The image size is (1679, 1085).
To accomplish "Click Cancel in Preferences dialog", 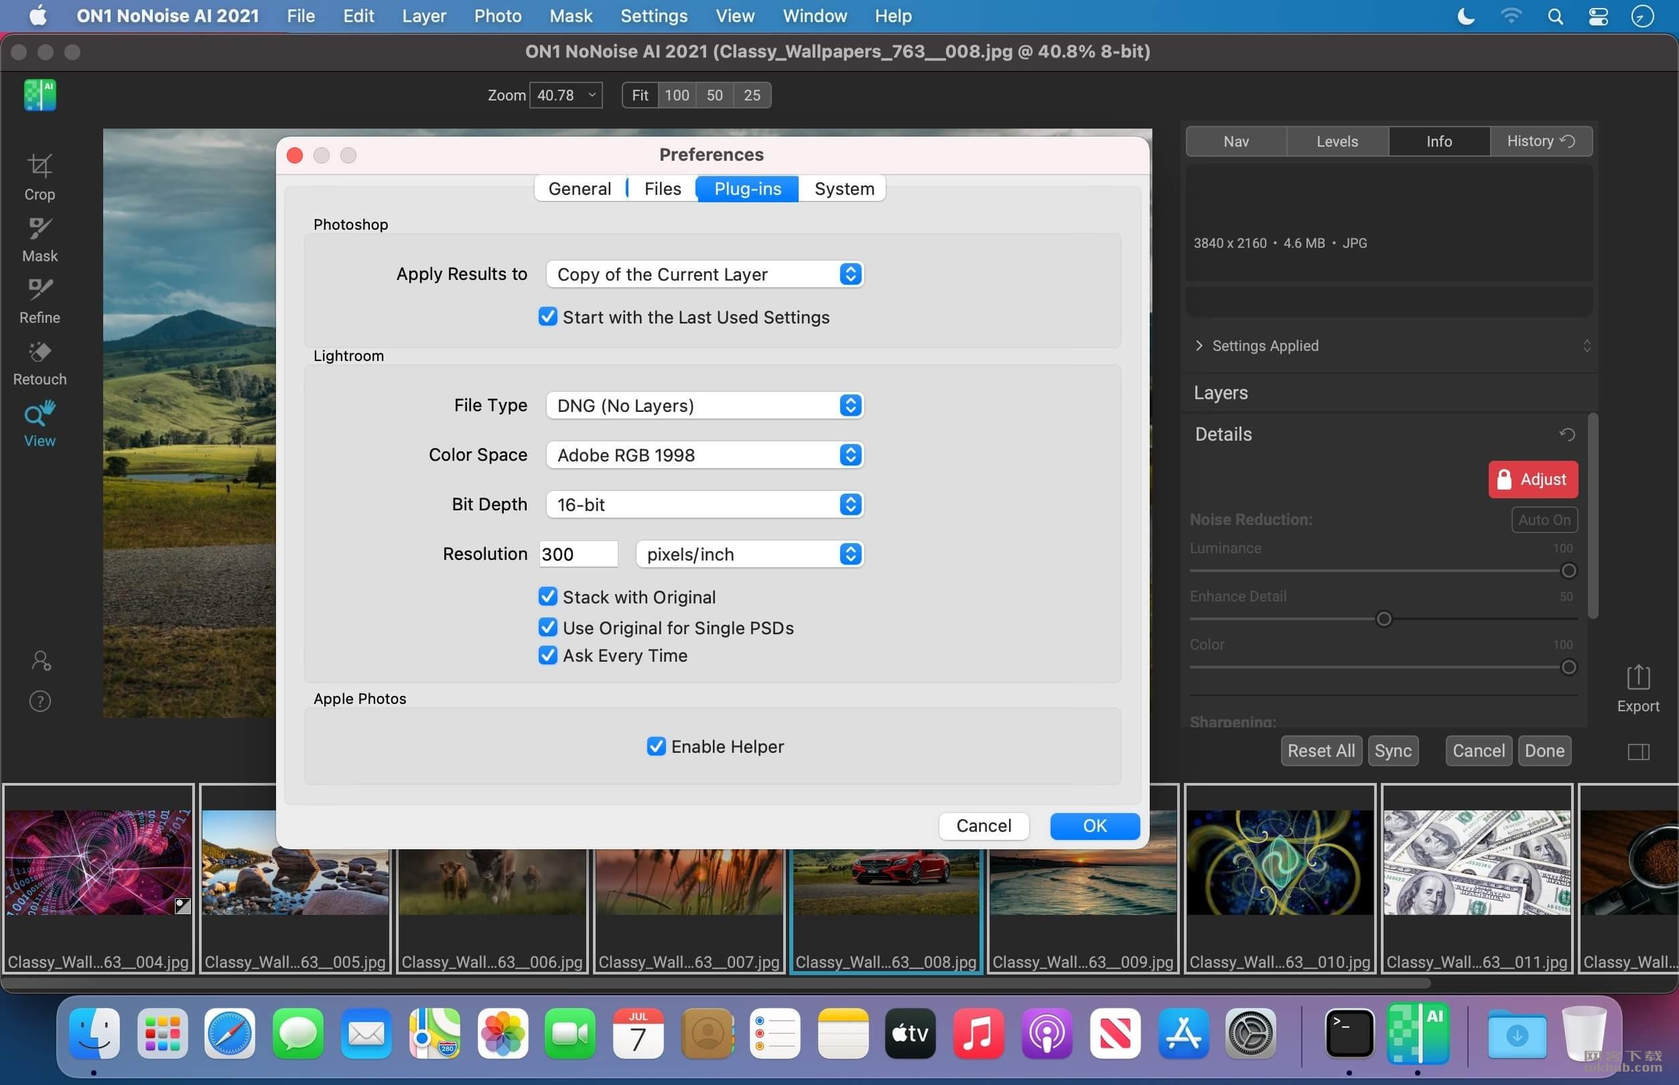I will tap(983, 825).
